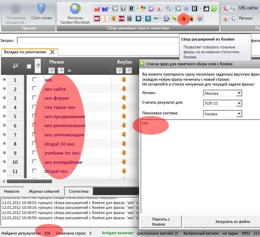Click the magnifier search icon in toolbar
Viewport: 260px width, 237px height.
click(168, 9)
